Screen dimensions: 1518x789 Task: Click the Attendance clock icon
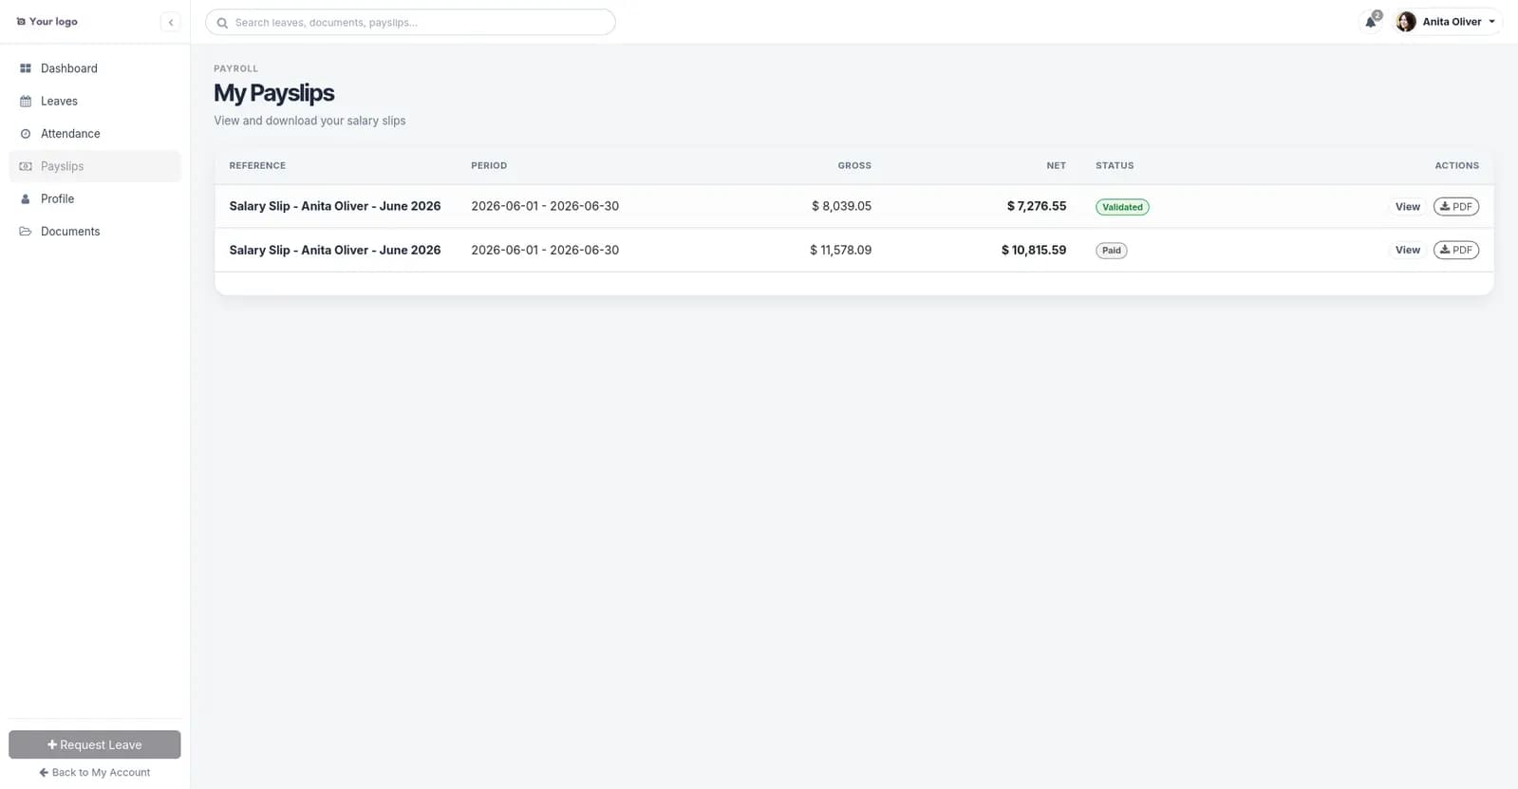[26, 134]
